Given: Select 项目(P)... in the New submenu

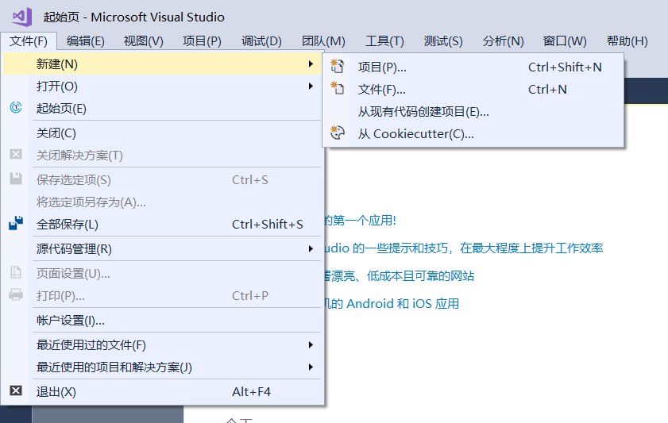Looking at the screenshot, I should 473,67.
